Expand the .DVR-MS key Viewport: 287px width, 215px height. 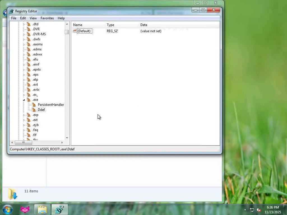point(24,34)
